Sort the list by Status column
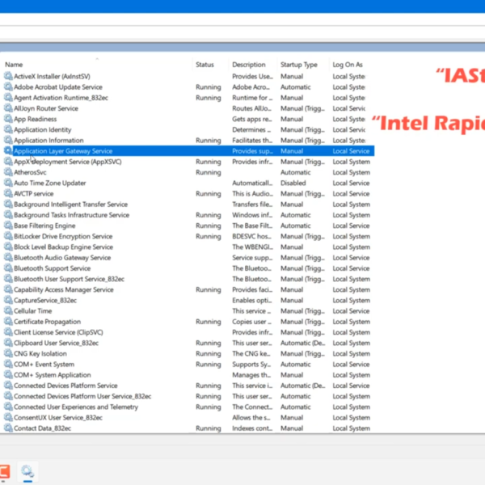485x485 pixels. (205, 65)
